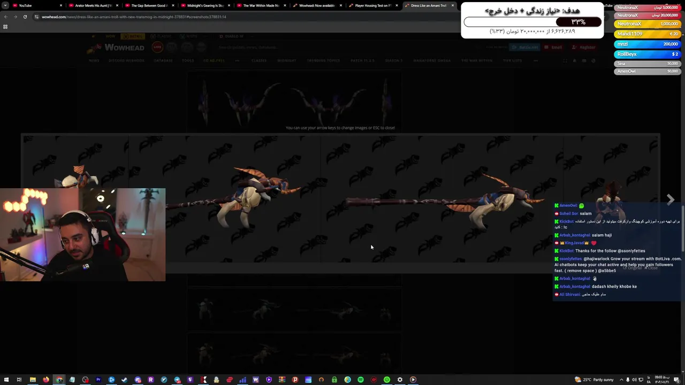Switch to The Gap Between Good tab
This screenshot has width=685, height=385.
coord(149,5)
